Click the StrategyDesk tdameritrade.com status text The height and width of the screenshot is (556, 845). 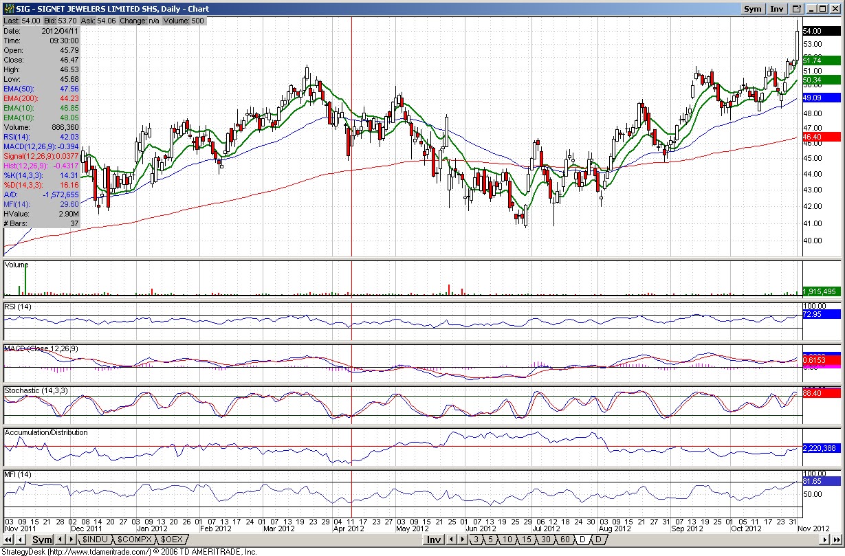130,551
